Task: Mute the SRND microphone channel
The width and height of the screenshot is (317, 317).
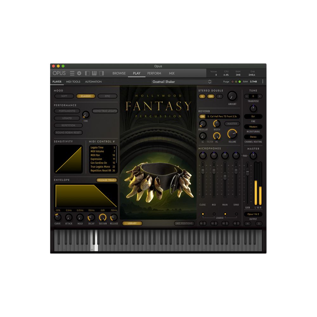Action: 235,223
